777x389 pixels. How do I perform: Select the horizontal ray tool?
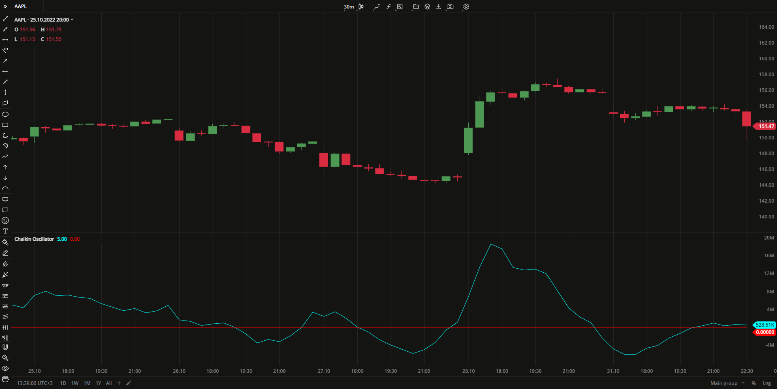(x=5, y=71)
